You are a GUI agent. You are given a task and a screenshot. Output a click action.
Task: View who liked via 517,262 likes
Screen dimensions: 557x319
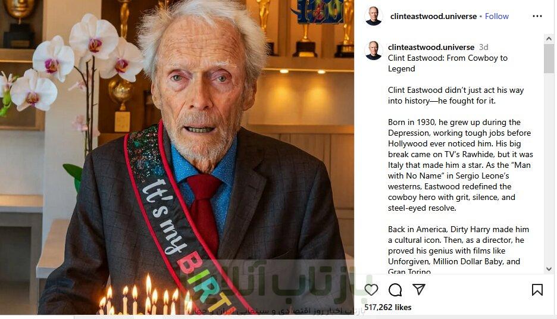pos(388,307)
